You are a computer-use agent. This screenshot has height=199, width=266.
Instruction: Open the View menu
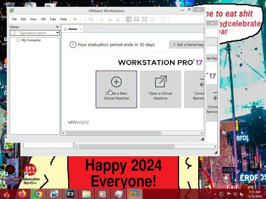tap(33, 19)
